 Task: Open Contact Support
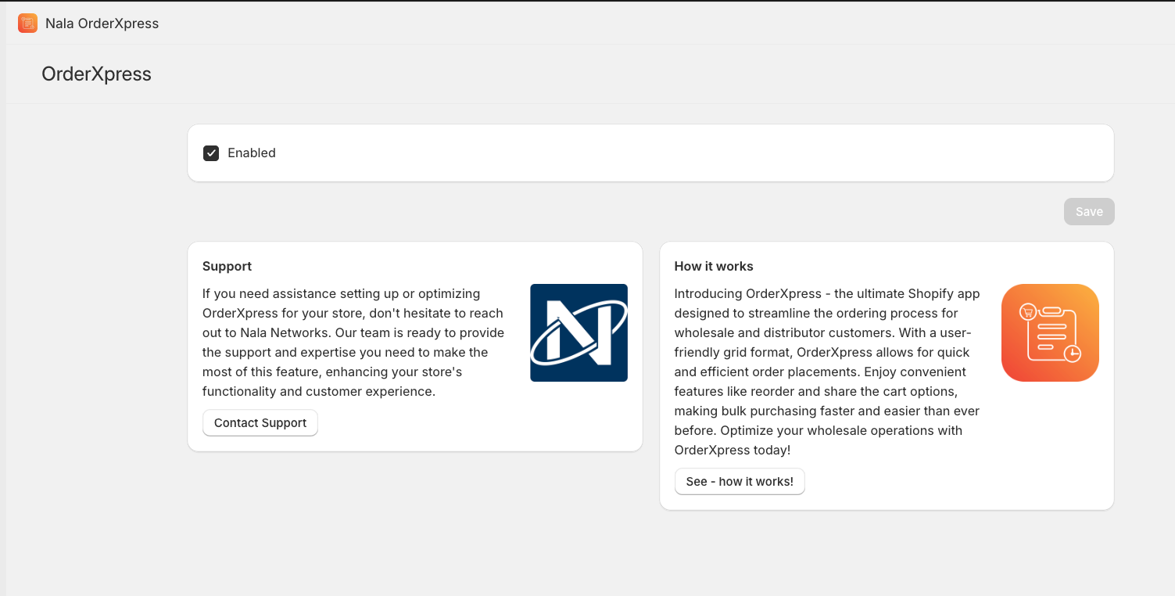pos(260,423)
